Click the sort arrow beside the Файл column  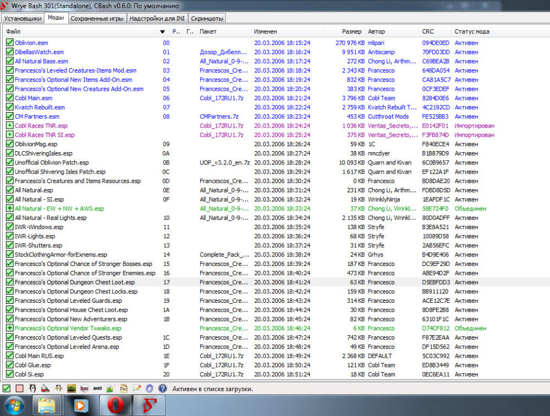pos(162,31)
